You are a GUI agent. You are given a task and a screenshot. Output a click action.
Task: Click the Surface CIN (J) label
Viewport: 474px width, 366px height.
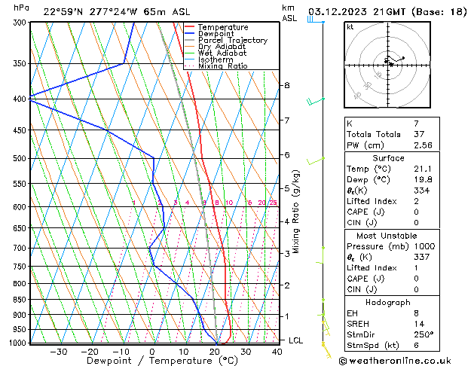click(362, 223)
